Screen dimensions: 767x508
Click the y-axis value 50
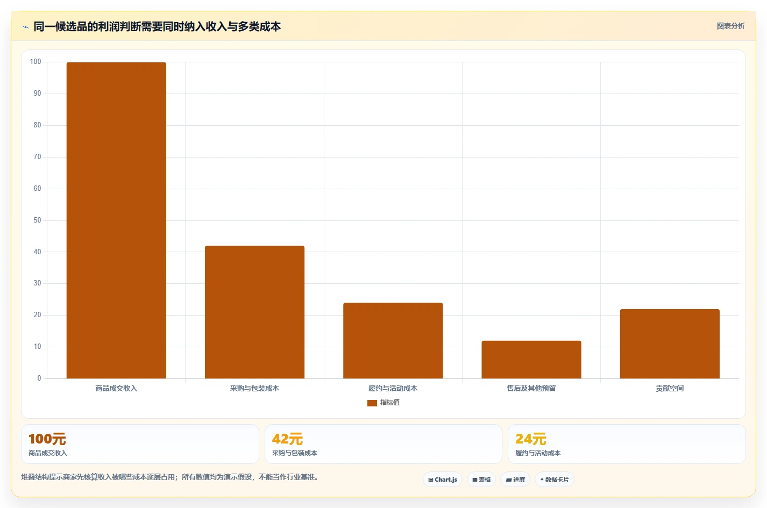(x=37, y=220)
